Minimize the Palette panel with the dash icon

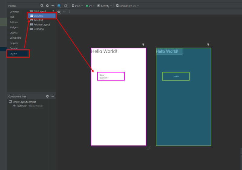[x=53, y=6]
